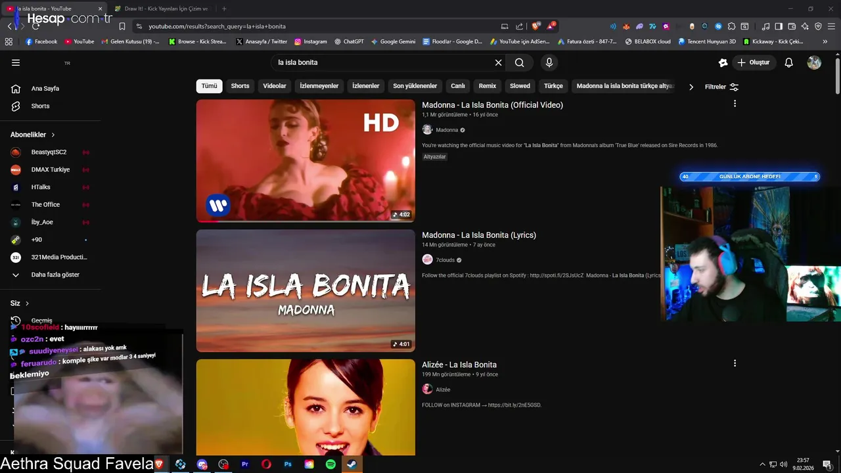The height and width of the screenshot is (473, 841).
Task: Select the Tümü filter chip
Action: pos(209,86)
